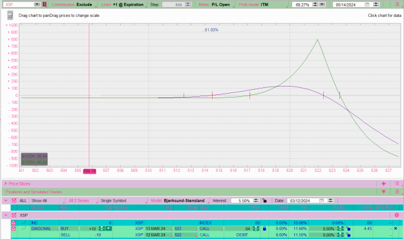This screenshot has width=404, height=239.
Task: Click the red symbol action icon beside XSP
Action: 45,5
